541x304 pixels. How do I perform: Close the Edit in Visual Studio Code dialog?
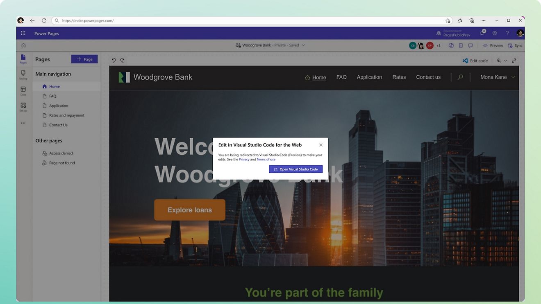pyautogui.click(x=321, y=145)
